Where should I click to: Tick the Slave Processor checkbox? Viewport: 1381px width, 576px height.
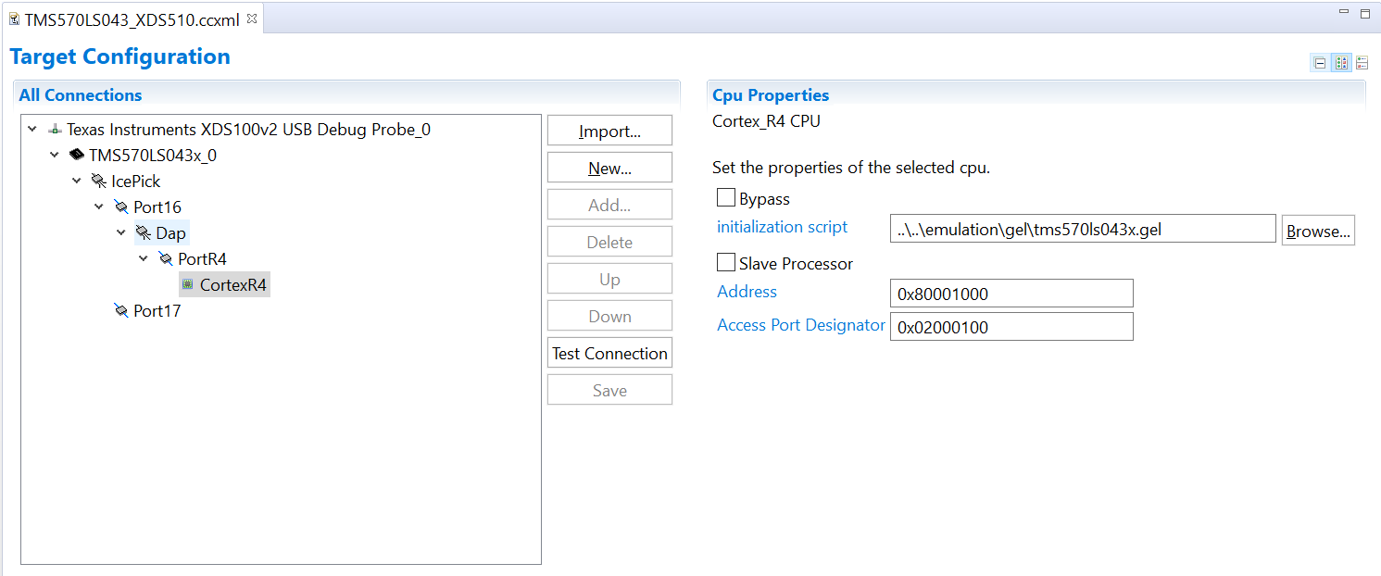click(x=726, y=263)
